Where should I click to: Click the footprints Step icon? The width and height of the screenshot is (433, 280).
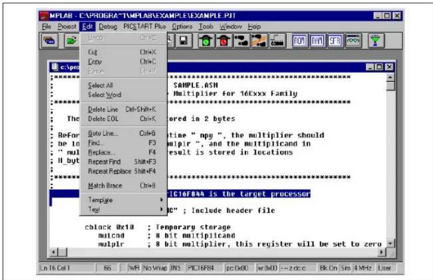point(241,41)
